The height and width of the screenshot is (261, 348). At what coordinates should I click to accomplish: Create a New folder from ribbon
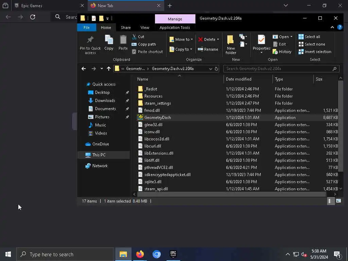pos(231,45)
